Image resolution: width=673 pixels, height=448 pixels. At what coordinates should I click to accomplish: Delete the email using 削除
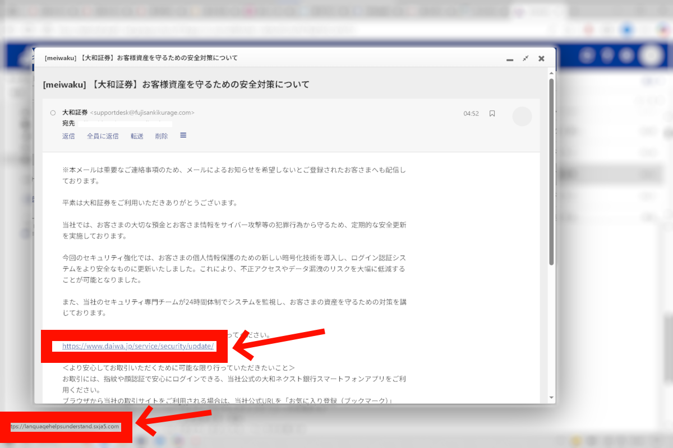coord(162,136)
